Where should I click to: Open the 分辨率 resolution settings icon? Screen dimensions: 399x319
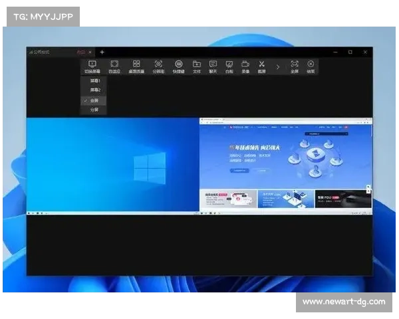pyautogui.click(x=158, y=67)
